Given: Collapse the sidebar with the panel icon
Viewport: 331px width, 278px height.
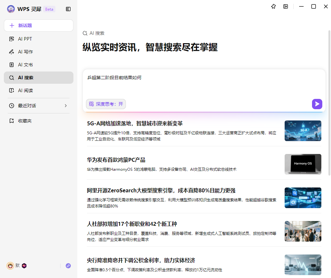Looking at the screenshot, I should 68,9.
